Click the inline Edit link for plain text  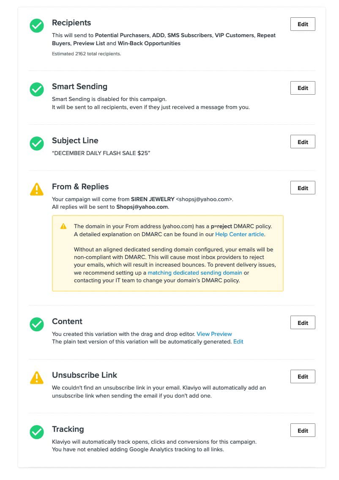[x=238, y=342]
